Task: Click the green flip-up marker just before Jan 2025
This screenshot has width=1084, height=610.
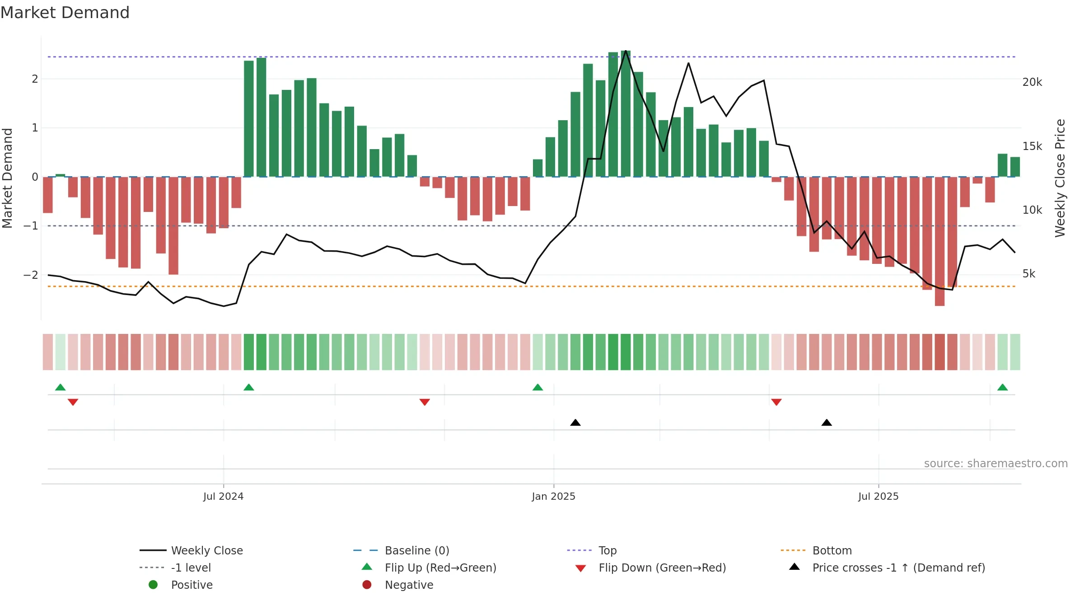Action: coord(537,387)
